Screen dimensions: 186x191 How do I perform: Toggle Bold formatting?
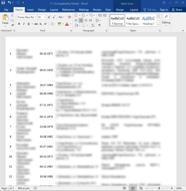[x=19, y=24]
